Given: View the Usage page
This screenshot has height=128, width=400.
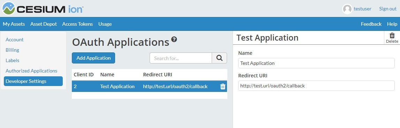Looking at the screenshot, I should (105, 24).
